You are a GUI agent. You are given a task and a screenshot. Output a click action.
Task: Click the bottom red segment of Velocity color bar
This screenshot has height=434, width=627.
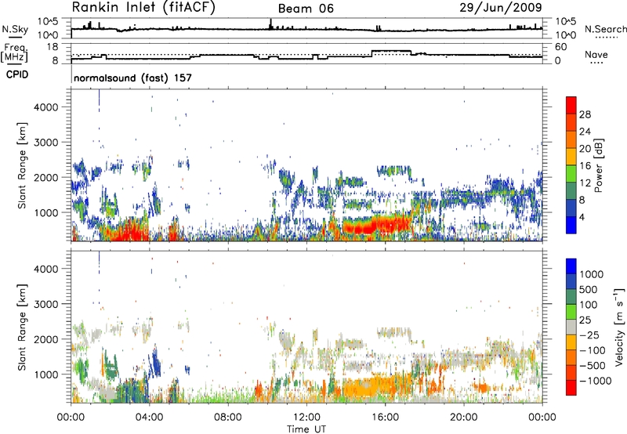[x=571, y=388]
